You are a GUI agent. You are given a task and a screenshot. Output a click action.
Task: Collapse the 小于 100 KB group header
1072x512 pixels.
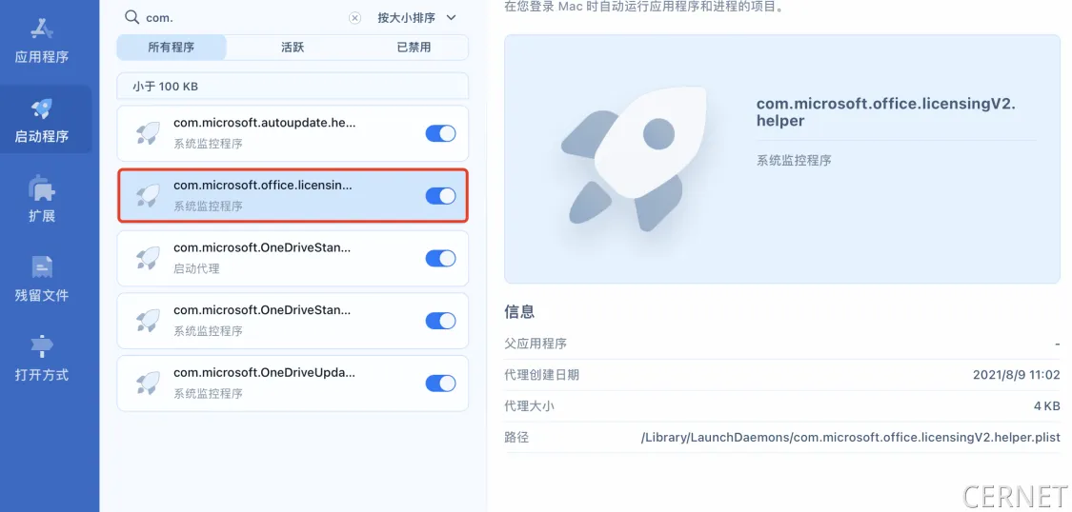(292, 87)
